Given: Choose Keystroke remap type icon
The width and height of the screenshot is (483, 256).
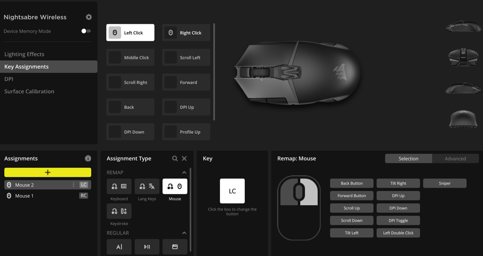Looking at the screenshot, I should coord(119,211).
